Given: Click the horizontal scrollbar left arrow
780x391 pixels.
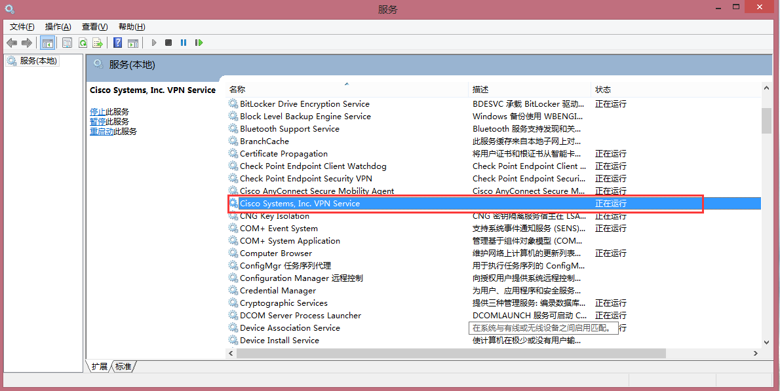Looking at the screenshot, I should [231, 353].
